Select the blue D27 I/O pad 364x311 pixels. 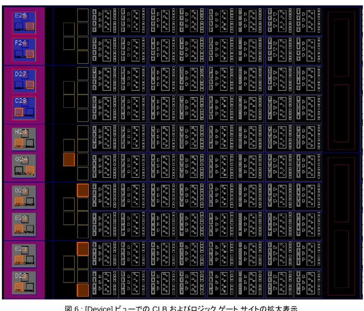pos(24,81)
